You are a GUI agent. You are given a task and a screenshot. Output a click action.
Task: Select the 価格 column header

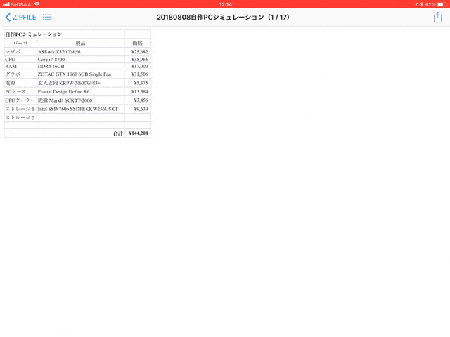[138, 43]
